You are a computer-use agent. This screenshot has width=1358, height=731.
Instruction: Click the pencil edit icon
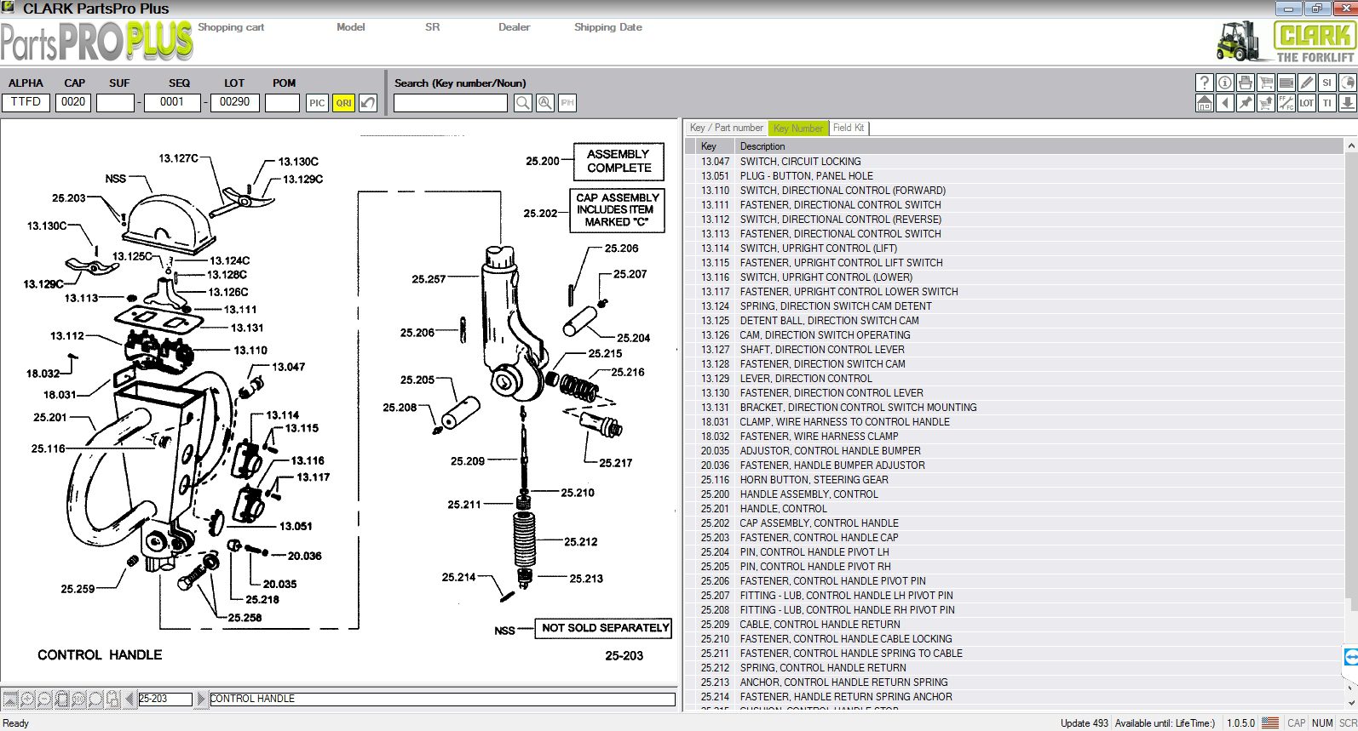1306,83
